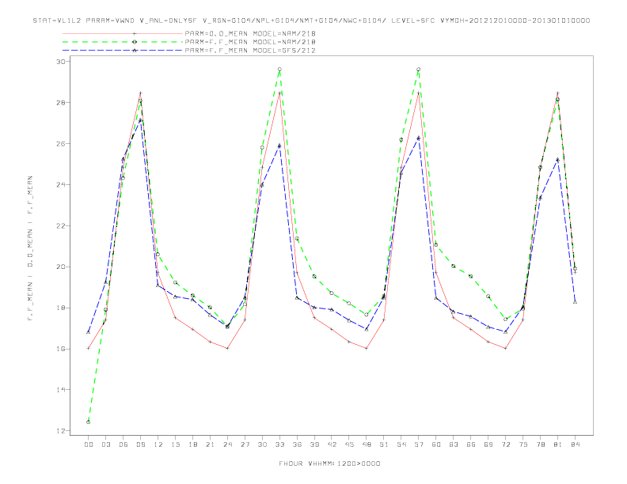
Task: Click the y-axis tick label 16
Action: tap(61, 349)
